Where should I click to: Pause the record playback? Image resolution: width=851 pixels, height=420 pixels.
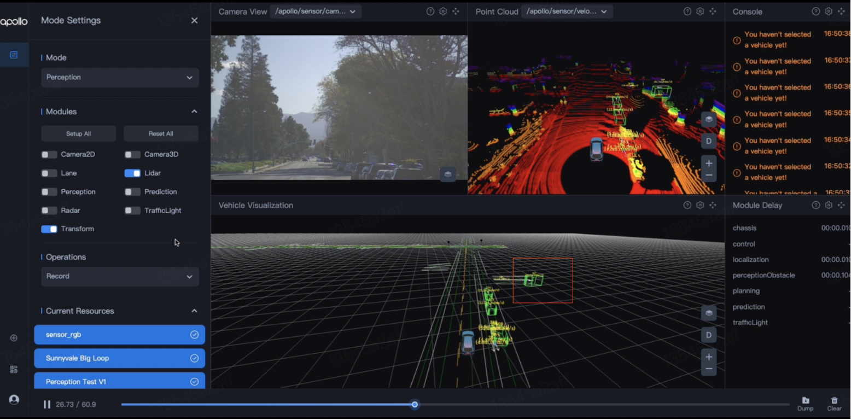click(x=47, y=405)
